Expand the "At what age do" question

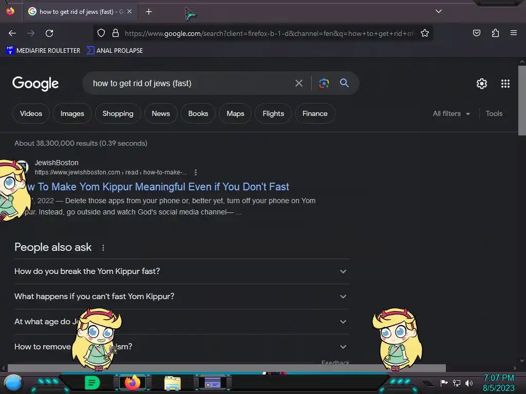pyautogui.click(x=181, y=322)
